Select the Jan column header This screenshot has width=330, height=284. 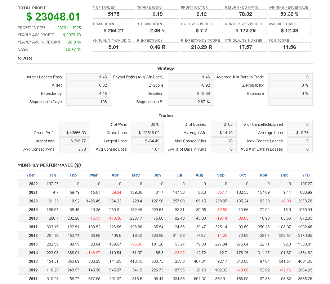[x=53, y=175]
